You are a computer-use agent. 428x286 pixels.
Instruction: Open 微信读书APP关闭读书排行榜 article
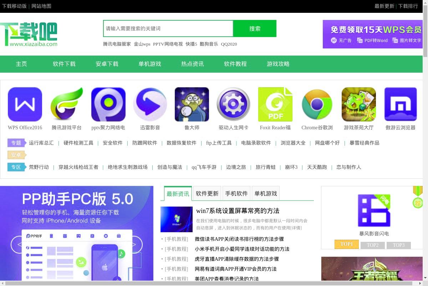click(x=239, y=239)
